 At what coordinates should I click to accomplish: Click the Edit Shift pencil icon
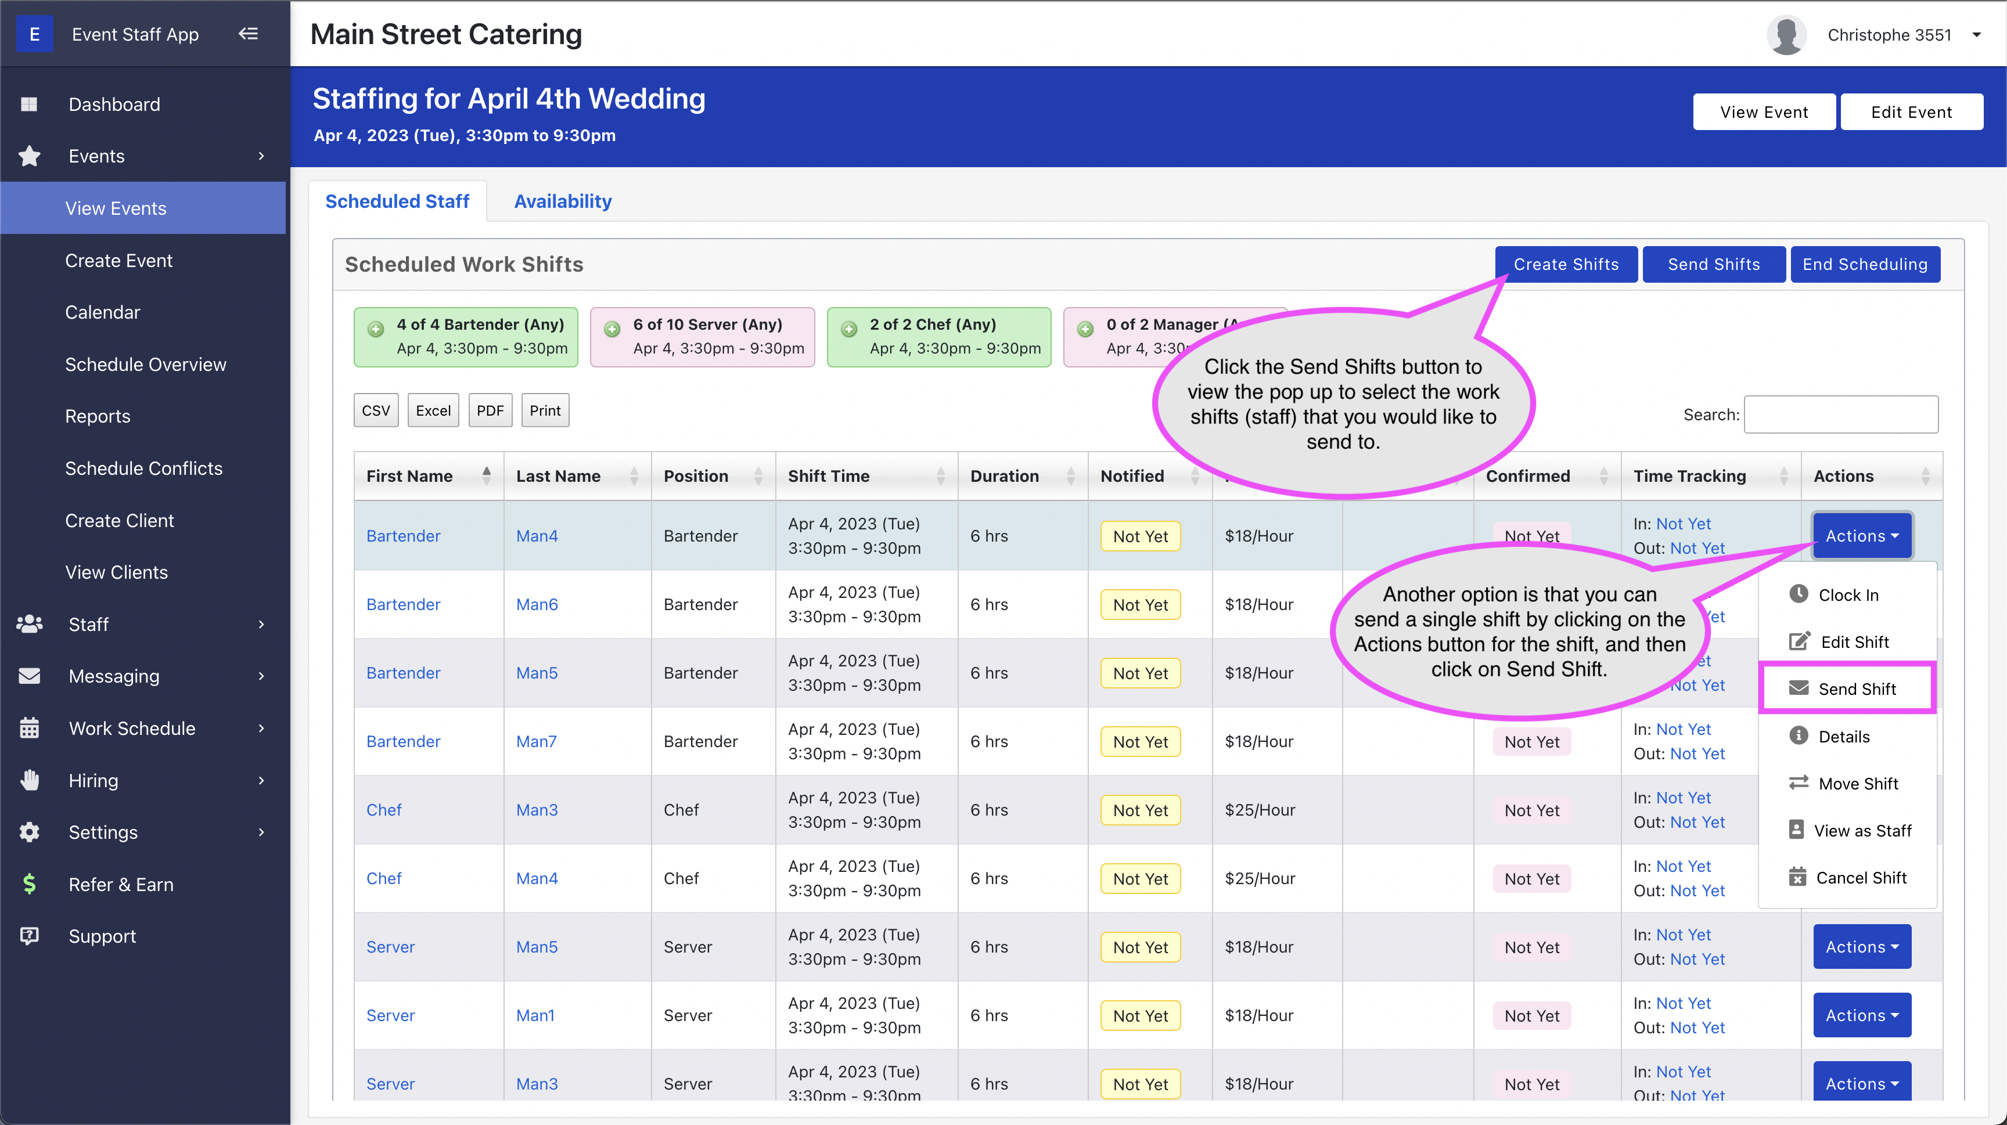(x=1799, y=641)
